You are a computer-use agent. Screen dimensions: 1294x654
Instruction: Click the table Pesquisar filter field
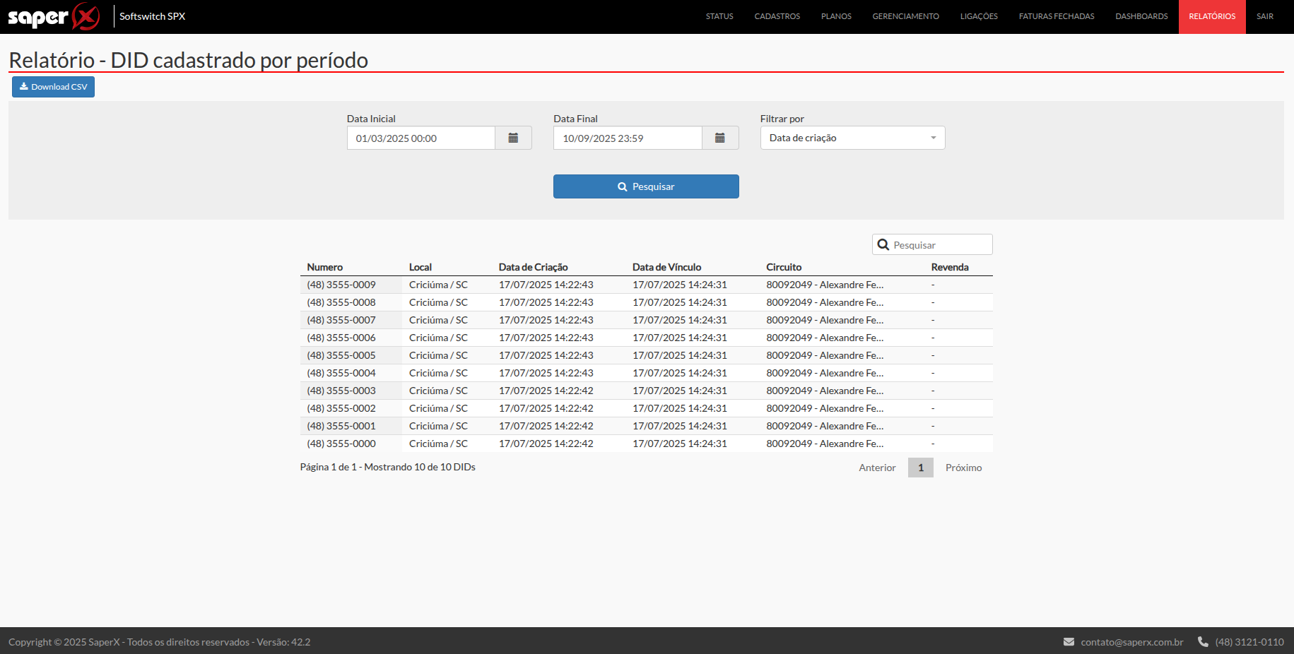[x=939, y=245]
